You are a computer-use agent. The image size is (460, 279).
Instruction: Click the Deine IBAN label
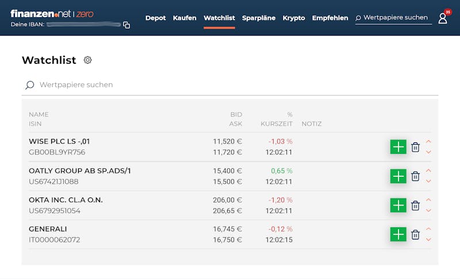(28, 25)
